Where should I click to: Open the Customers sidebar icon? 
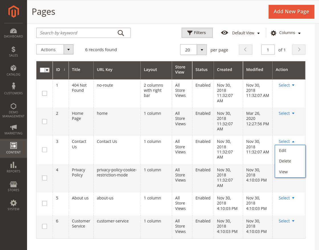[x=13, y=86]
